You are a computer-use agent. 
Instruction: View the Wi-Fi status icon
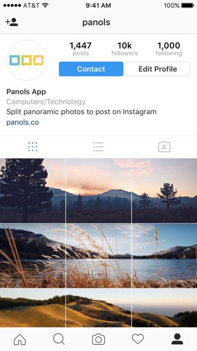(45, 5)
